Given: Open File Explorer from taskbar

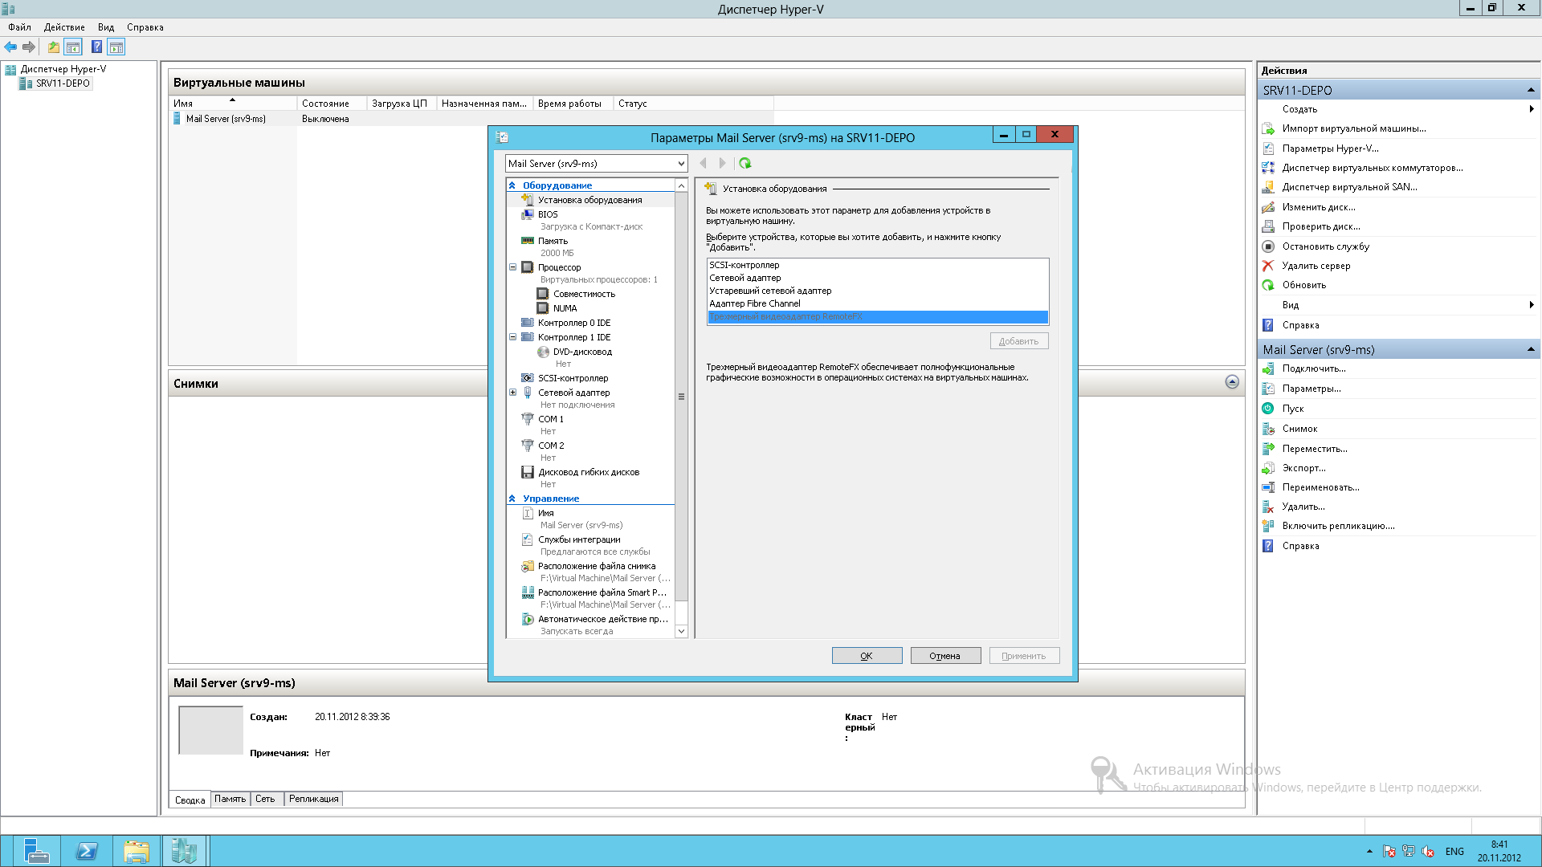Looking at the screenshot, I should tap(137, 851).
